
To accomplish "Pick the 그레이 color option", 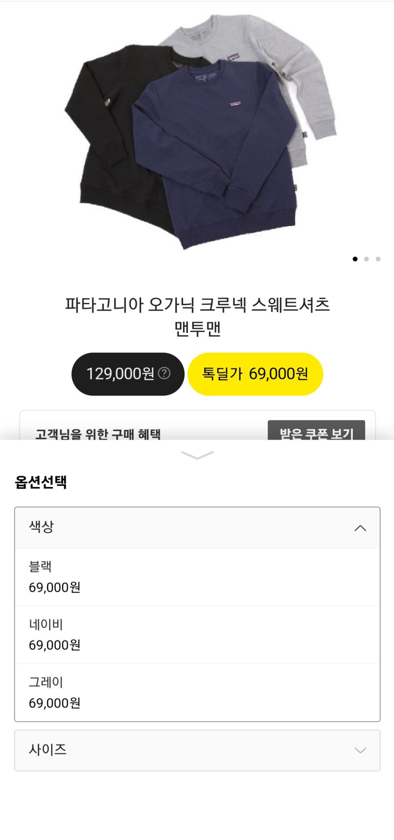I will (x=197, y=692).
